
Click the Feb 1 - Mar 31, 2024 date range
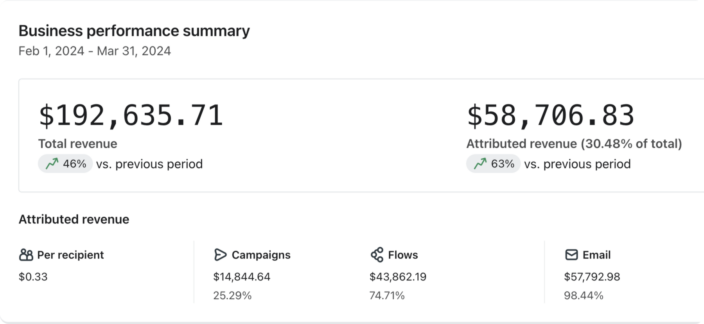tap(95, 51)
